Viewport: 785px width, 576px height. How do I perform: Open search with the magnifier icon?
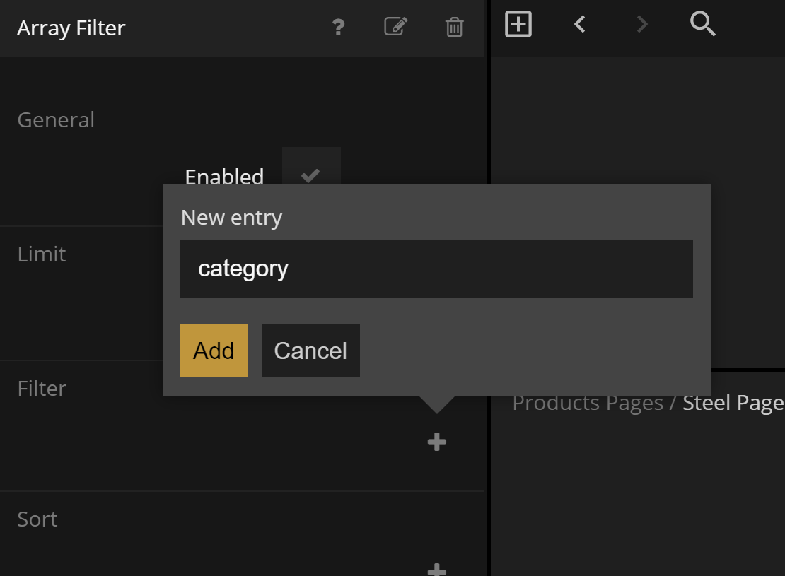(x=702, y=25)
